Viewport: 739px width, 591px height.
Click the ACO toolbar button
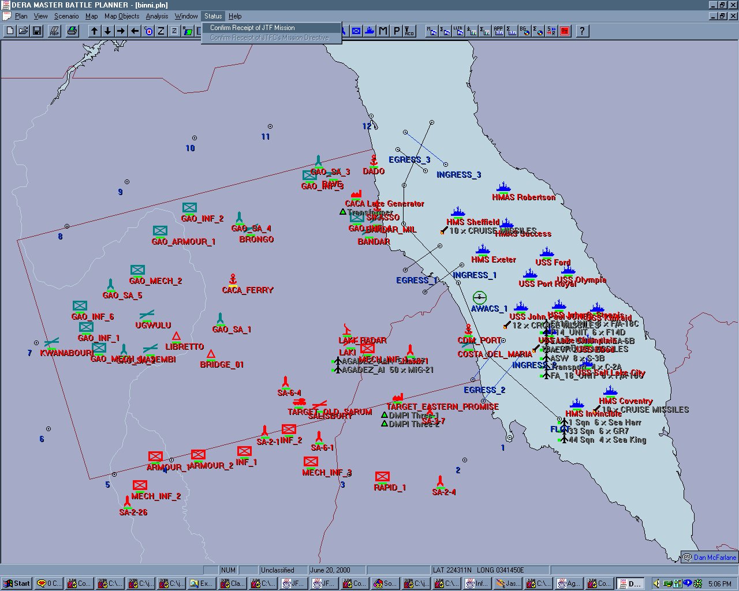click(x=409, y=31)
